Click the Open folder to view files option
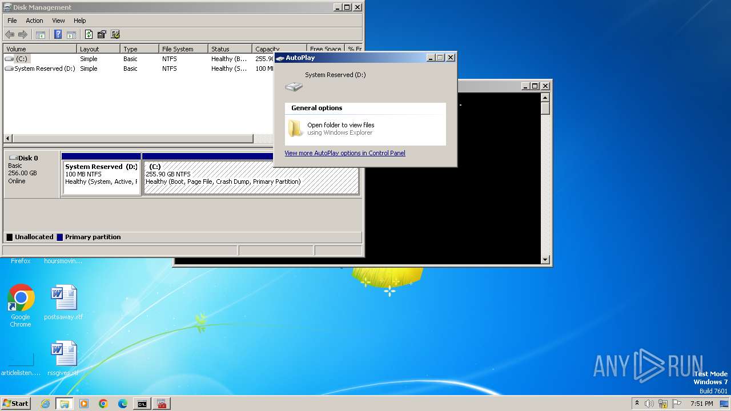Viewport: 731px width, 411px height. tap(365, 129)
